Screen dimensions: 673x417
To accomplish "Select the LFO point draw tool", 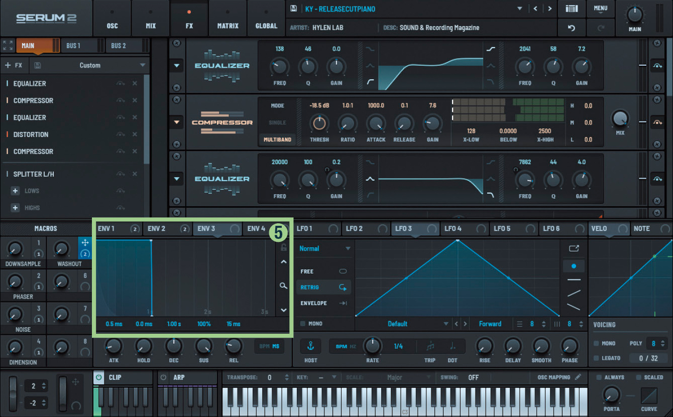I will [574, 266].
